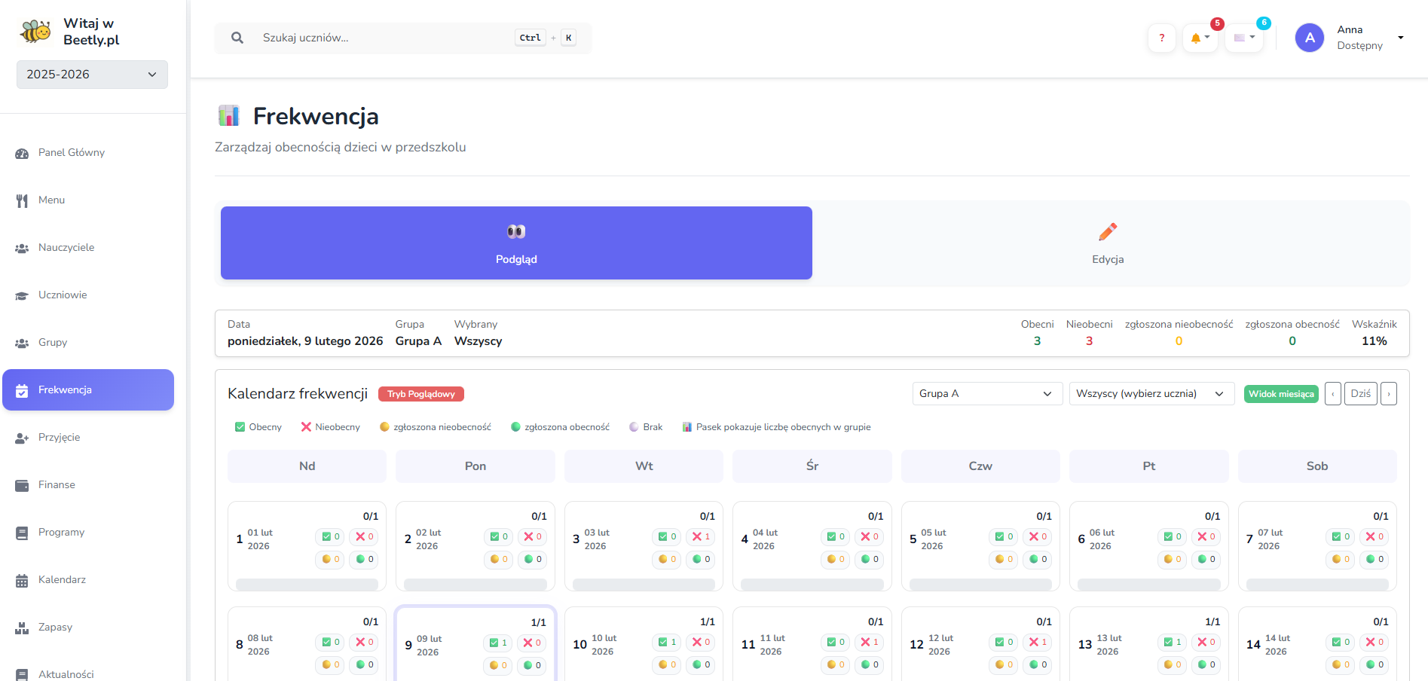Viewport: 1428px width, 681px height.
Task: Open the help question mark icon
Action: tap(1161, 38)
